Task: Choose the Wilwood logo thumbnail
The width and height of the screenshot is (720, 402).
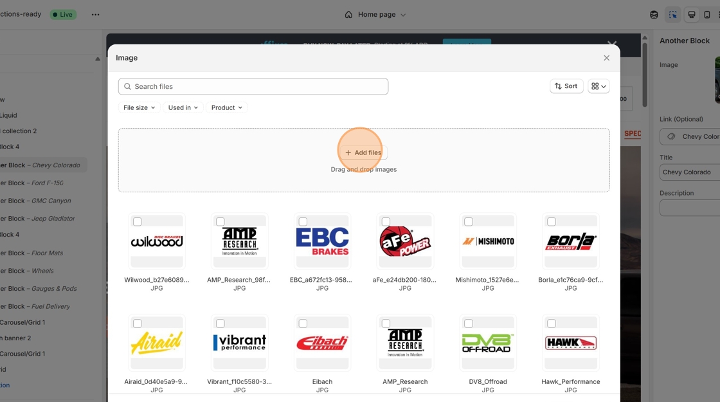Action: pyautogui.click(x=157, y=241)
